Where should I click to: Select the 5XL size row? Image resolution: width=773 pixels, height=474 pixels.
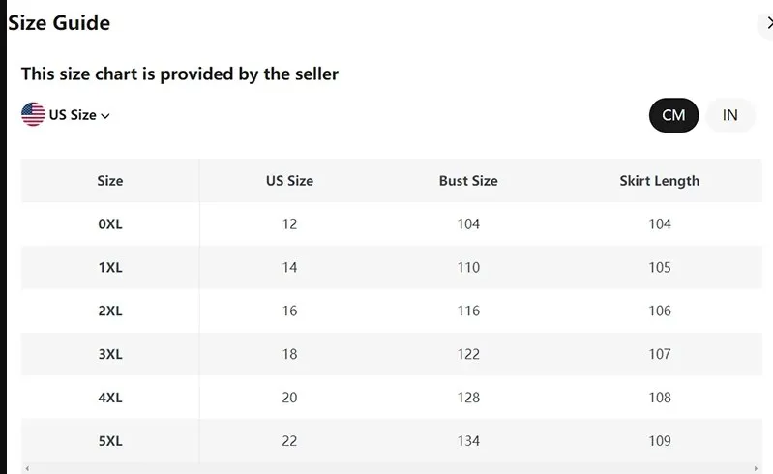click(x=110, y=441)
